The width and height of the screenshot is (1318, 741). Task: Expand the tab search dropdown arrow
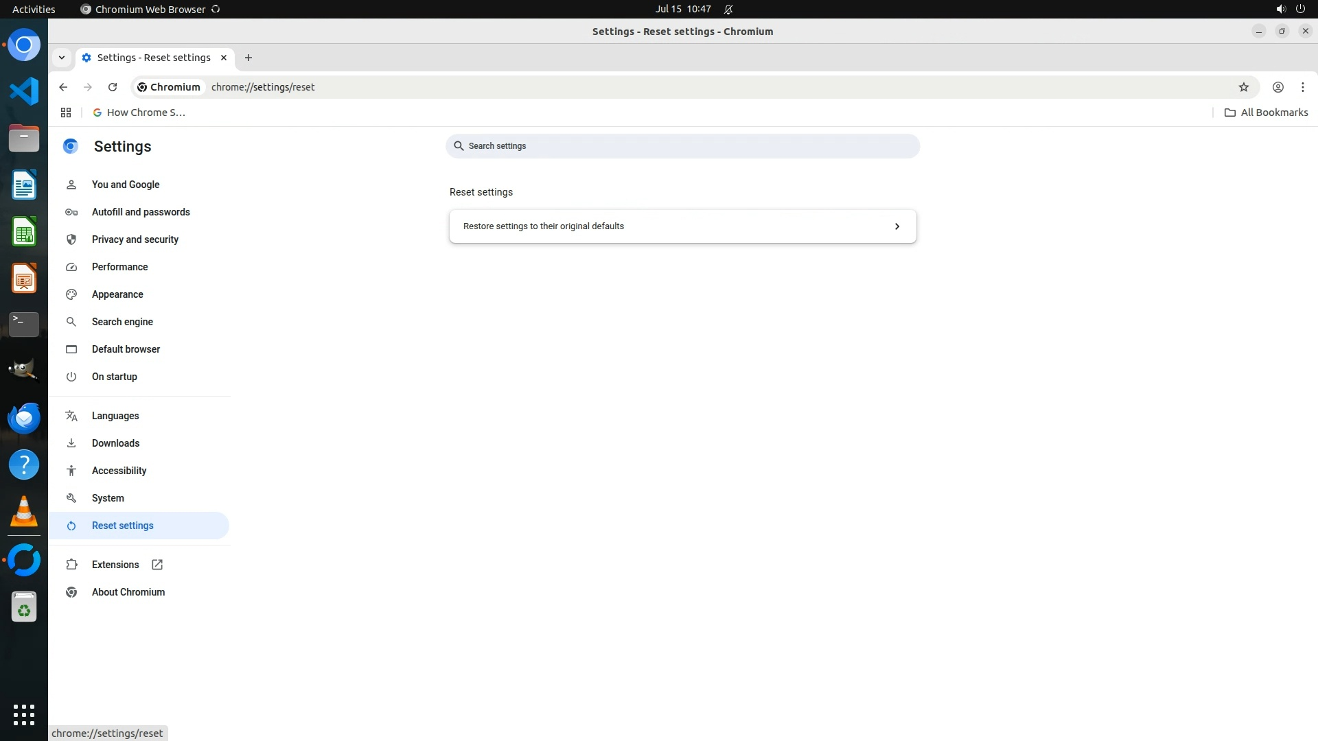click(x=62, y=58)
